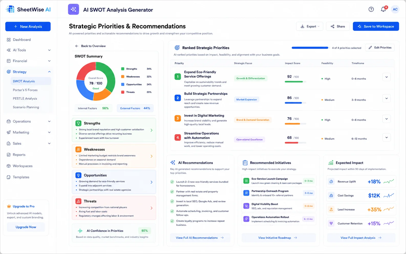Click the Eco-Service Launch Campaign green icon

[246, 181]
